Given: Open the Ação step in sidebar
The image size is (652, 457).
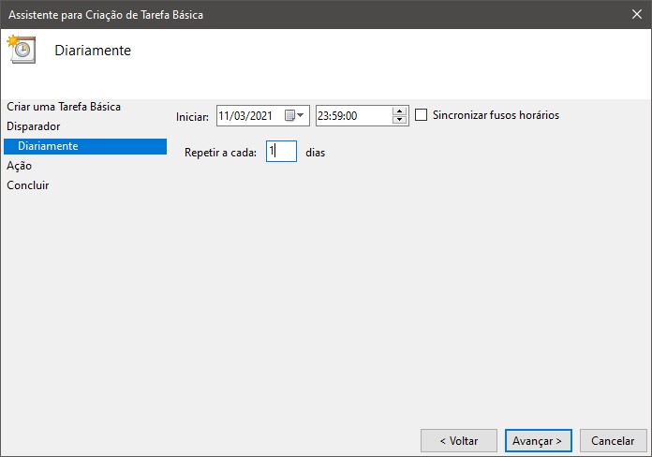Looking at the screenshot, I should pos(20,165).
